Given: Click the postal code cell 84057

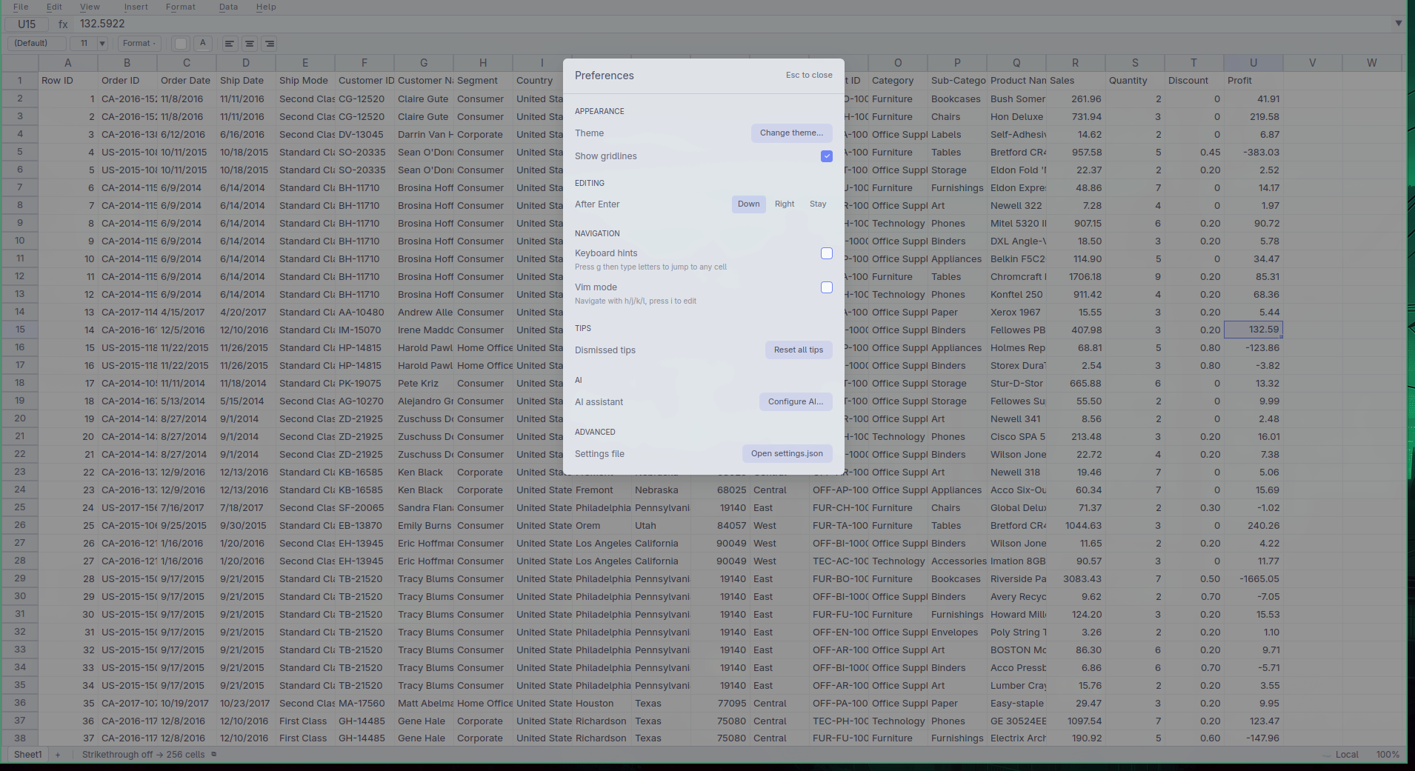Looking at the screenshot, I should coord(720,525).
